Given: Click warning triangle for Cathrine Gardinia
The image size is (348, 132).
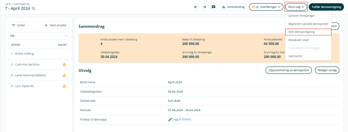Looking at the screenshot, I should 64,64.
